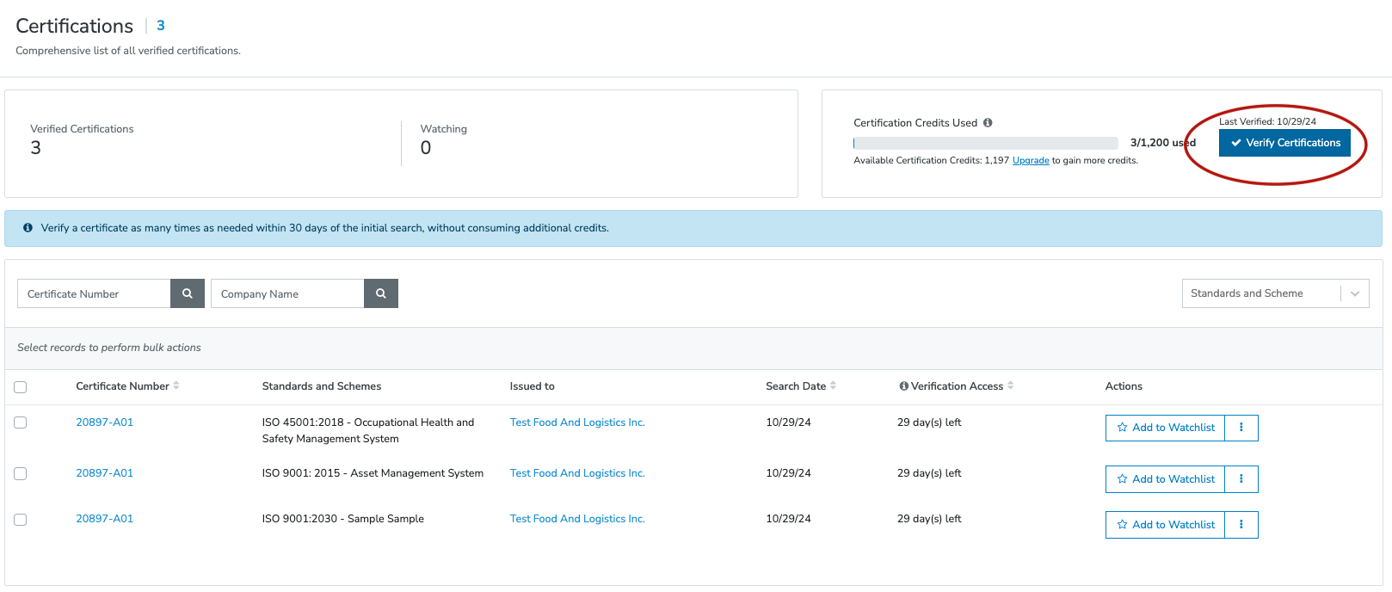Viewport: 1392px width, 592px height.
Task: Sort by Verification Access column arrows
Action: [x=1011, y=385]
